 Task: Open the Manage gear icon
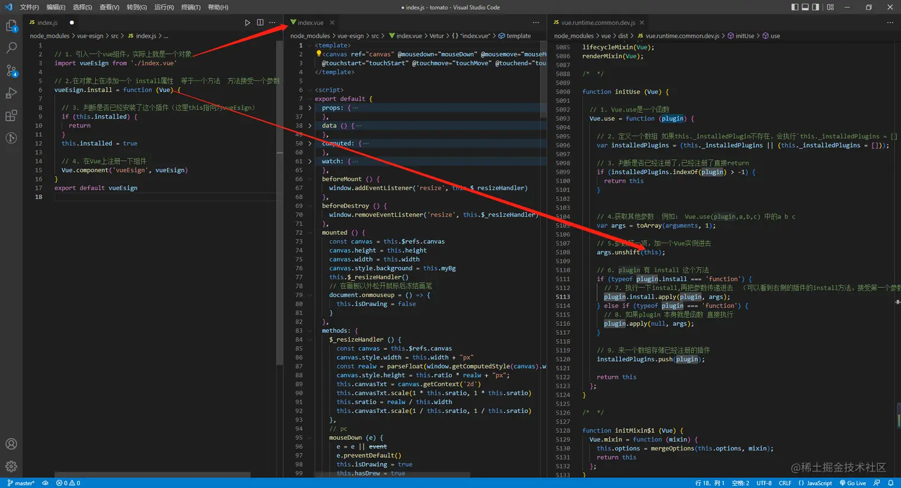(11, 467)
